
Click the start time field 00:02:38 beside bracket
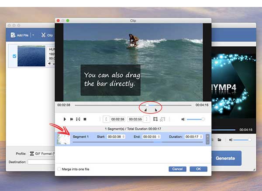click(117, 119)
